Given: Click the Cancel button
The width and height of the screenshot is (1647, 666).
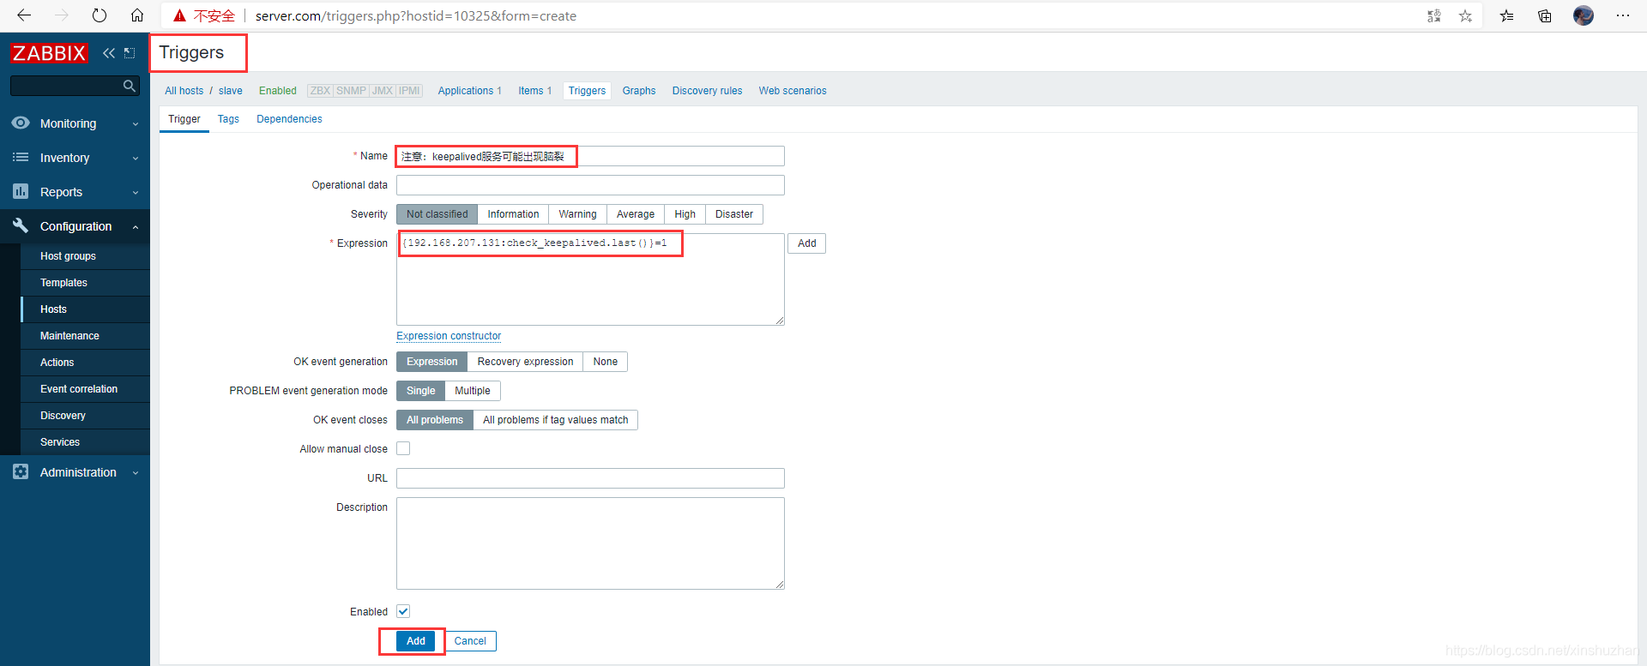Looking at the screenshot, I should point(470,641).
